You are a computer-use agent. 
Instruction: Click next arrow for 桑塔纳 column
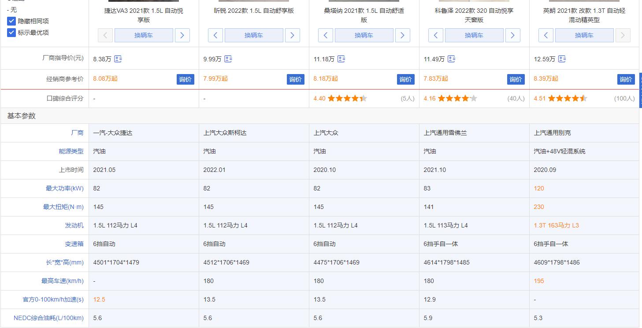click(403, 35)
